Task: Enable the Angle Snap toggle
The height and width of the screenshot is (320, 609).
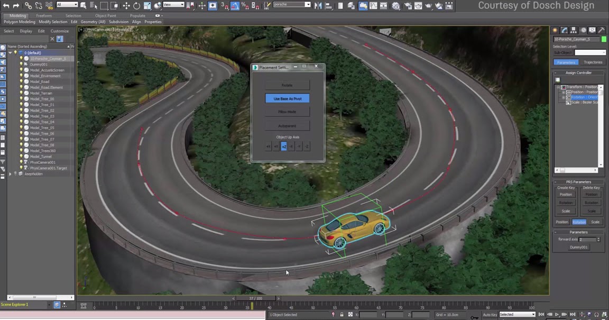Action: click(x=235, y=6)
